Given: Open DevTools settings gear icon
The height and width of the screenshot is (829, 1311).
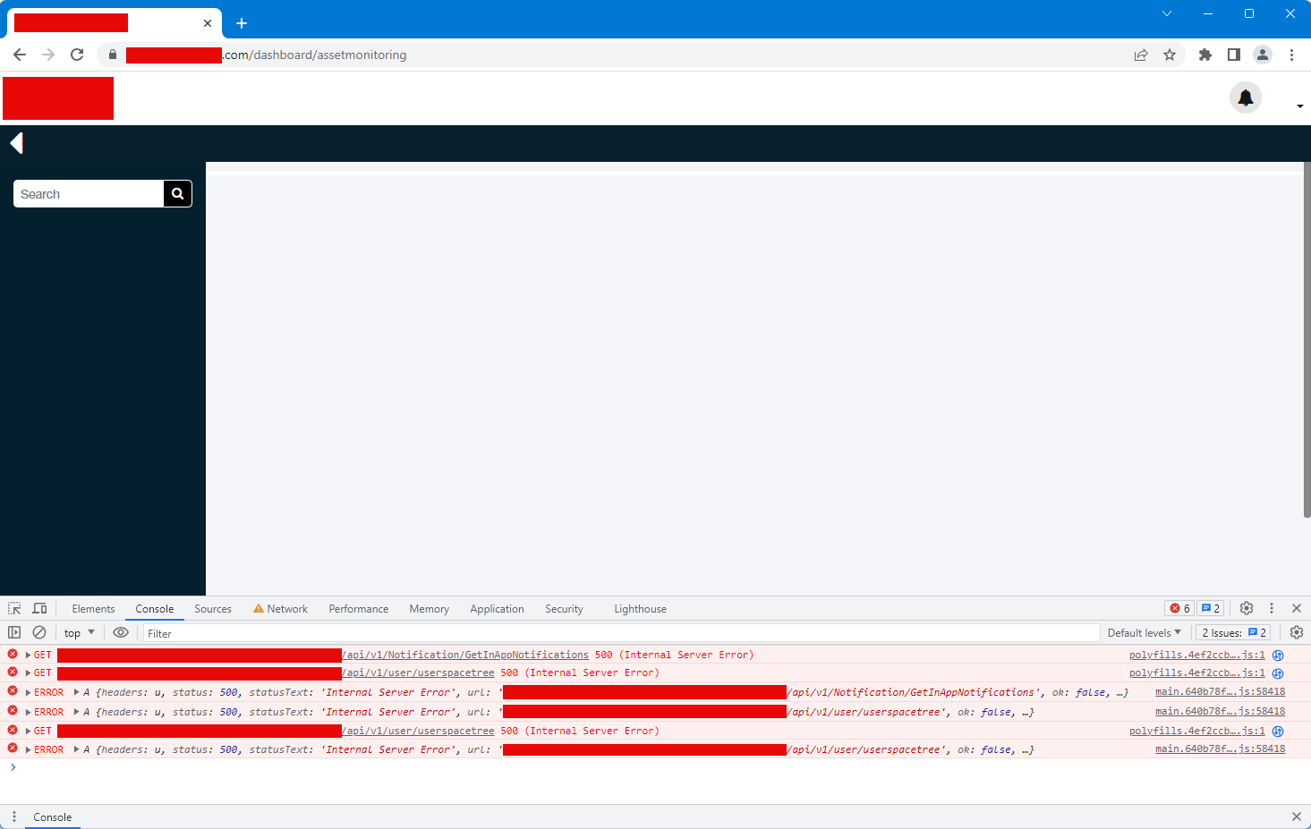Looking at the screenshot, I should [x=1246, y=608].
